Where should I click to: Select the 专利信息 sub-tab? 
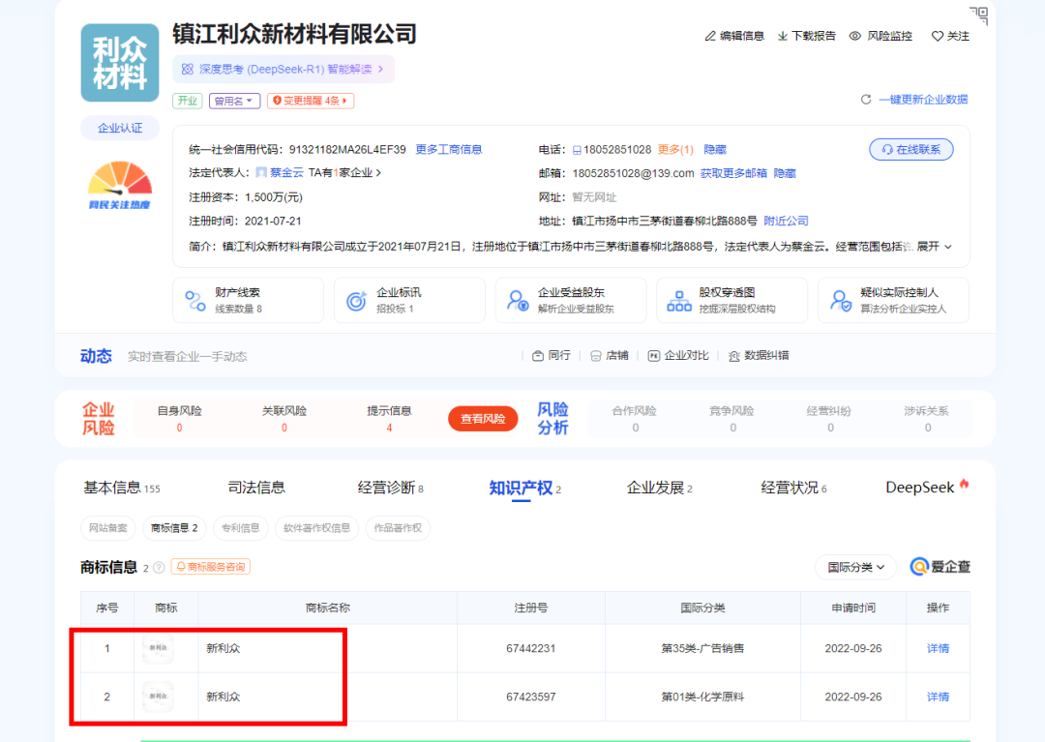tap(241, 528)
